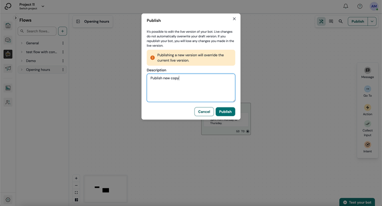Expand the sidebar with the chevron arrow
Viewport: 382px width, 206px height.
pos(15,18)
